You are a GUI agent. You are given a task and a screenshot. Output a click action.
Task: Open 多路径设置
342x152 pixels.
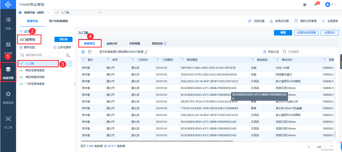[x=279, y=21]
